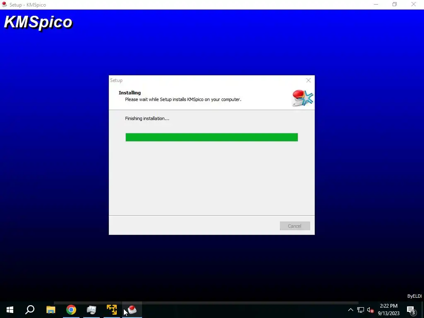
Task: Click the muted volume tray icon
Action: click(370, 310)
